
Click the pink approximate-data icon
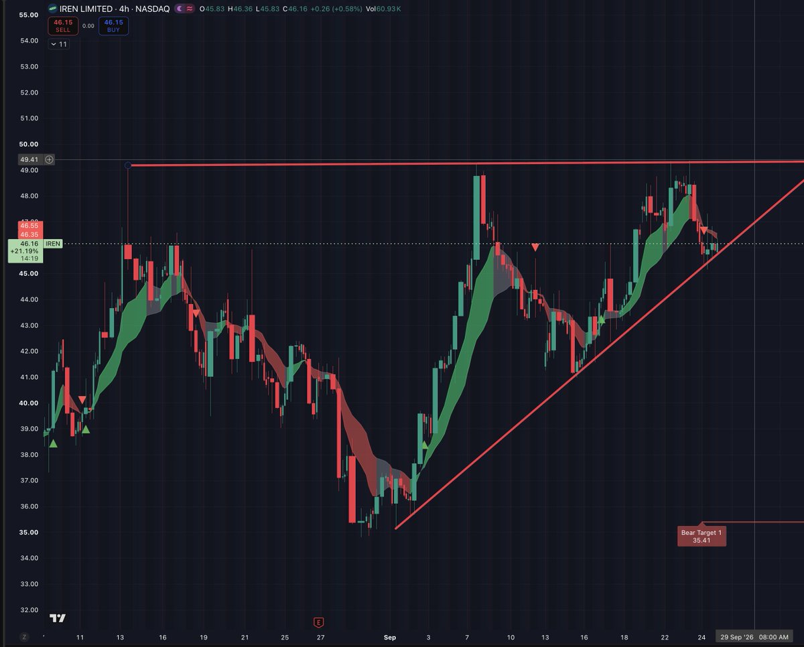tap(190, 9)
